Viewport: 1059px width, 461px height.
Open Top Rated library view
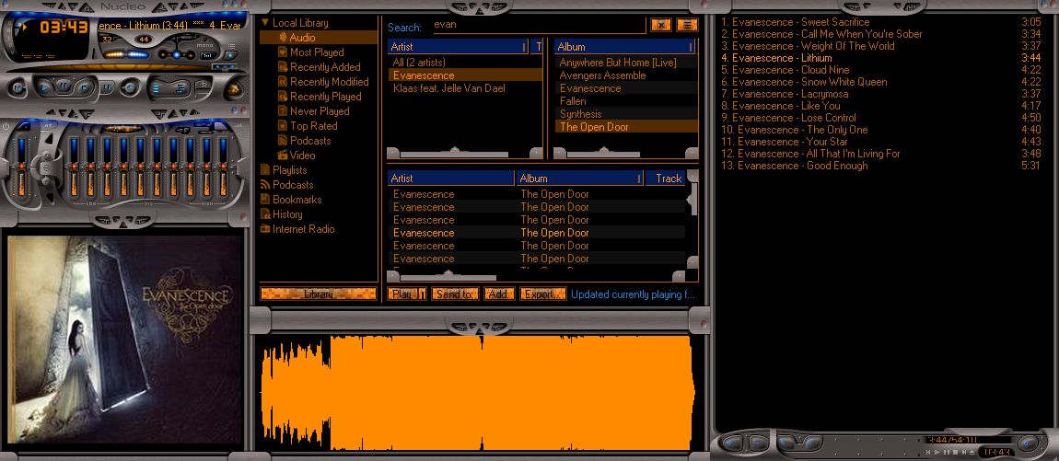[x=313, y=126]
